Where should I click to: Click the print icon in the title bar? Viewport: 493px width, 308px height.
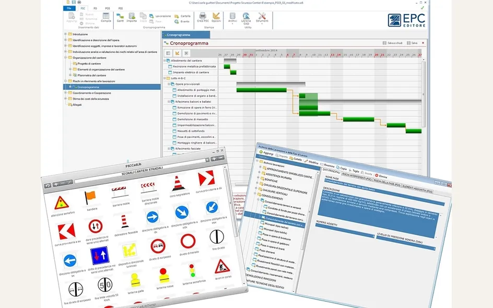point(79,2)
